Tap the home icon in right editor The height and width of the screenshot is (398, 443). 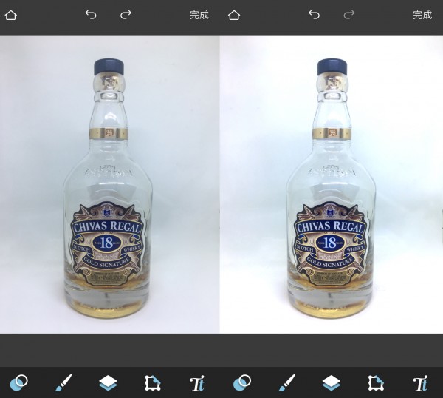pos(234,15)
